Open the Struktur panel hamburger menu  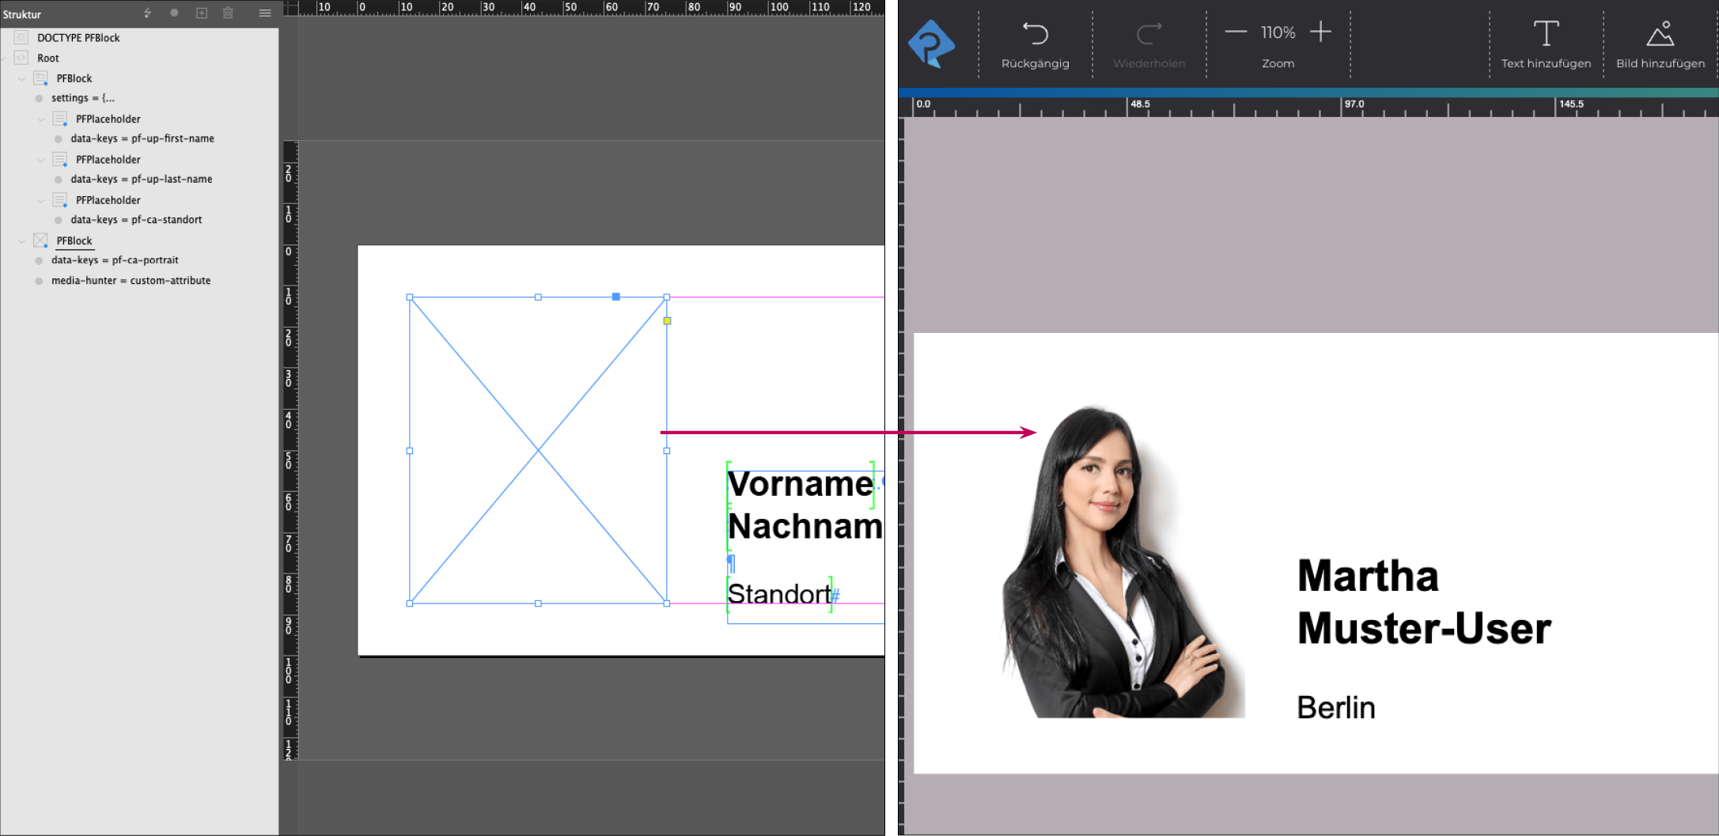[265, 13]
